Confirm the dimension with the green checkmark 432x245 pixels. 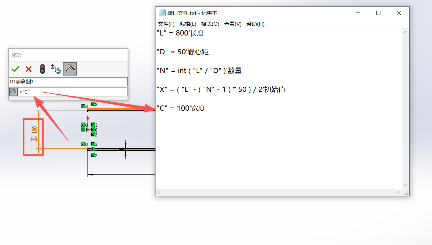15,69
